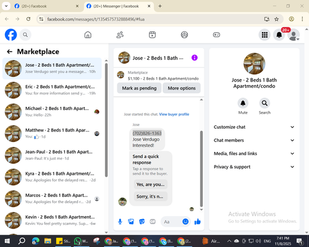
Task: Open Windows notification center icon
Action: [x=299, y=241]
